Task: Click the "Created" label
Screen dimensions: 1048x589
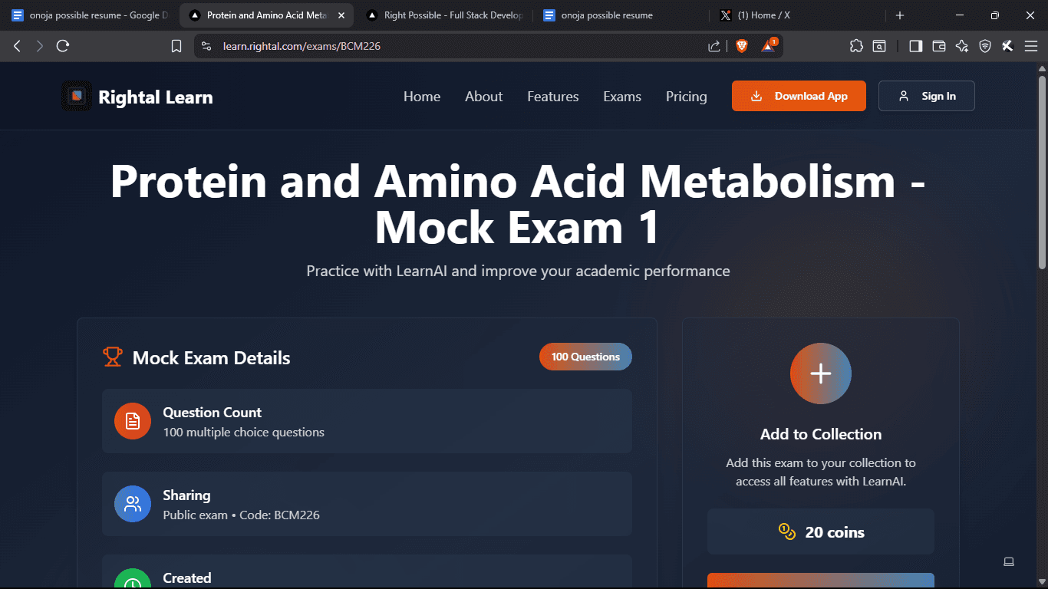Action: (x=187, y=577)
